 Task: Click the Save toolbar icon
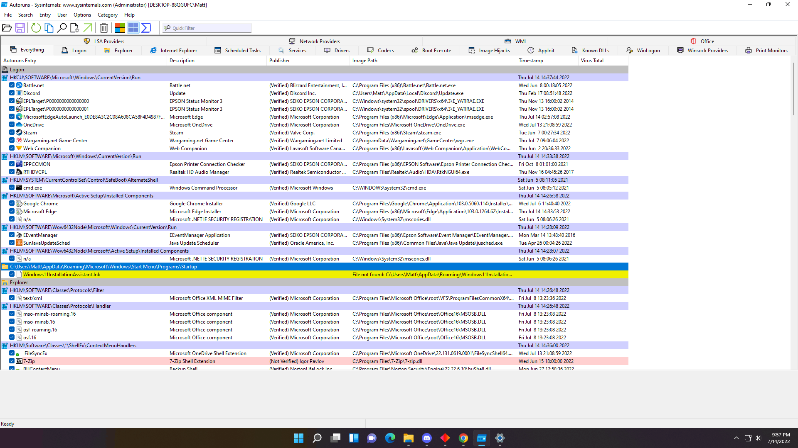tap(20, 28)
